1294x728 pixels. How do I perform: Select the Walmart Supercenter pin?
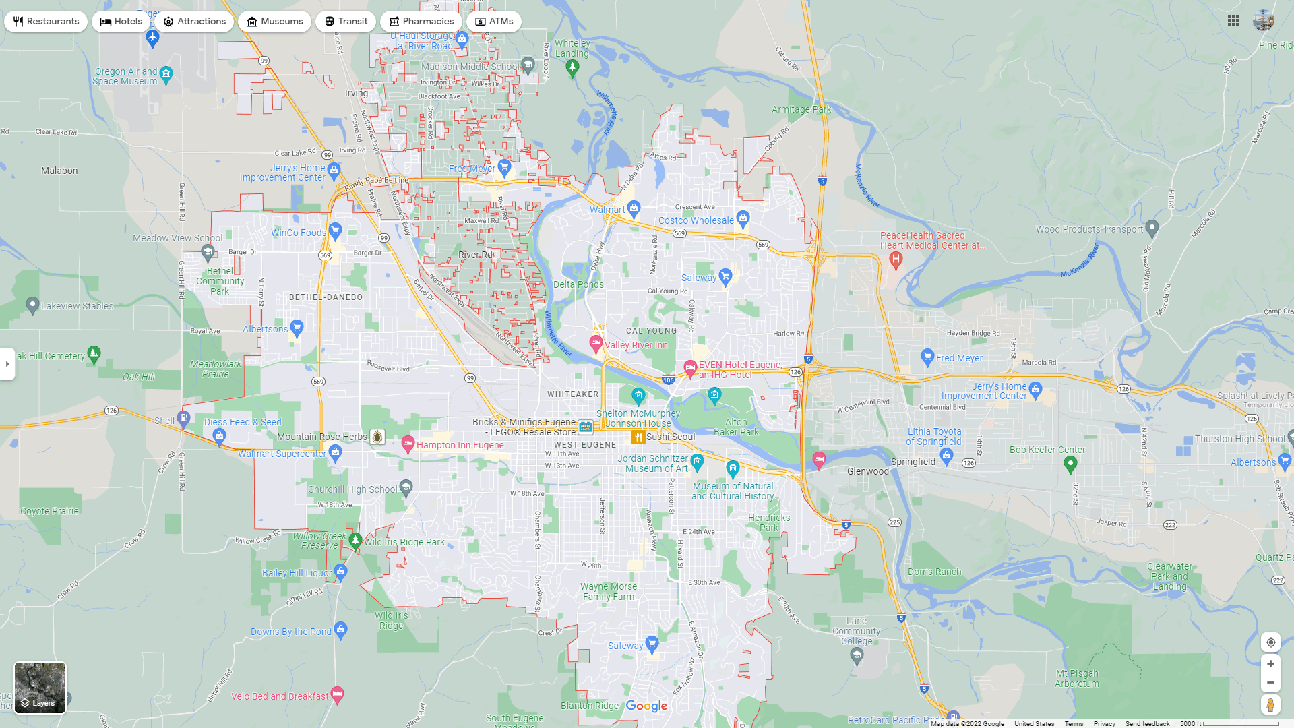tap(336, 452)
